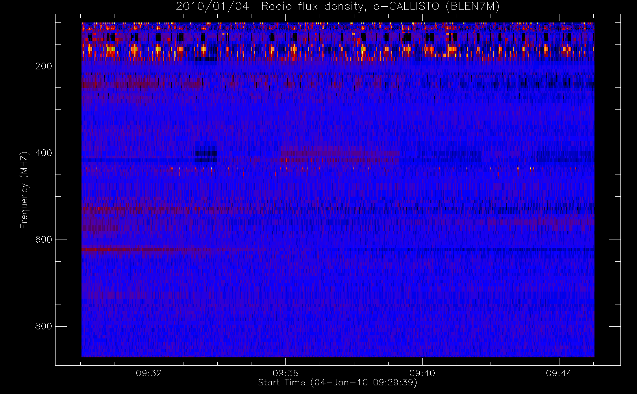The width and height of the screenshot is (637, 394).
Task: Click the 800 frequency tick label
Action: pos(43,326)
